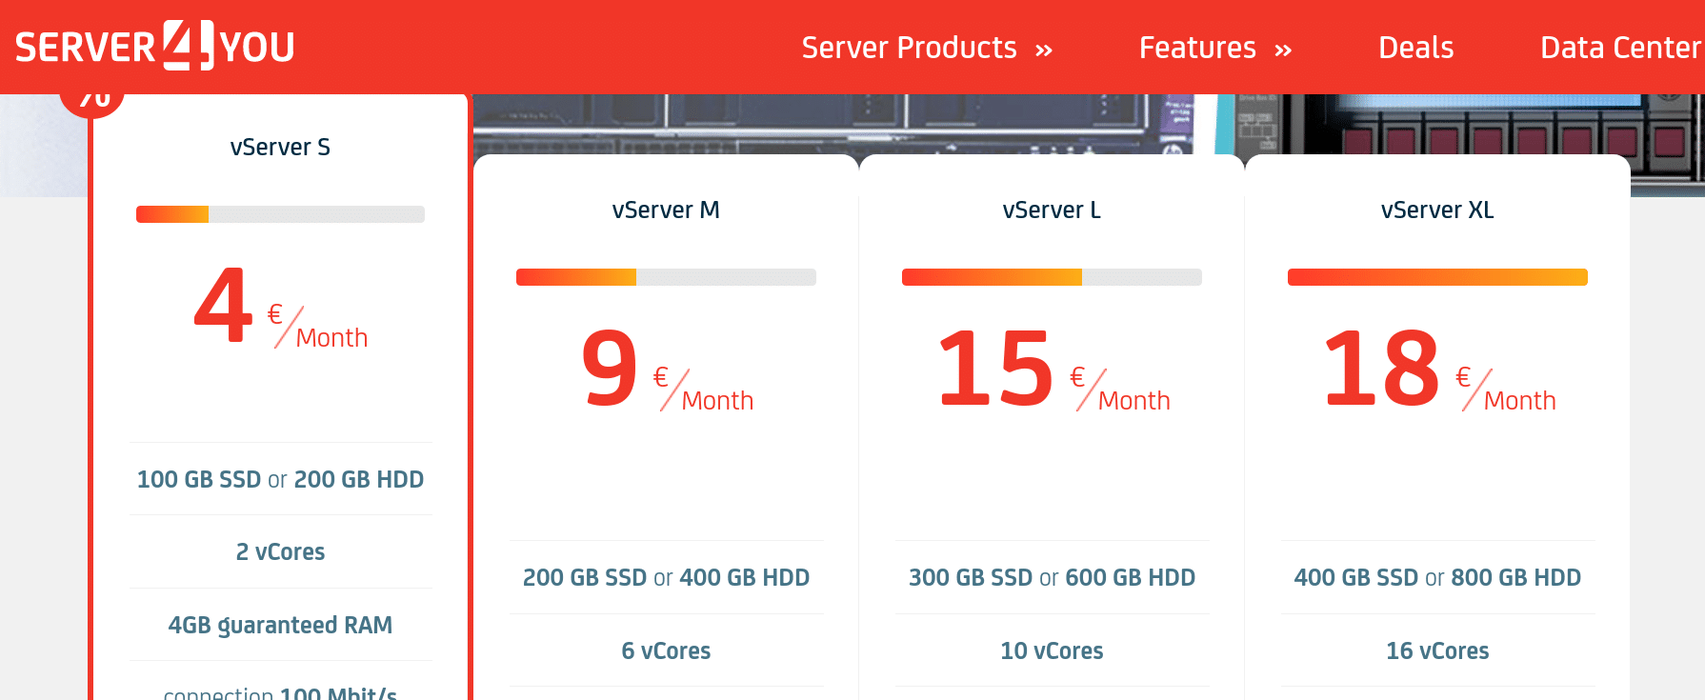Viewport: 1705px width, 700px height.
Task: Click the 4 € per month price
Action: [280, 307]
